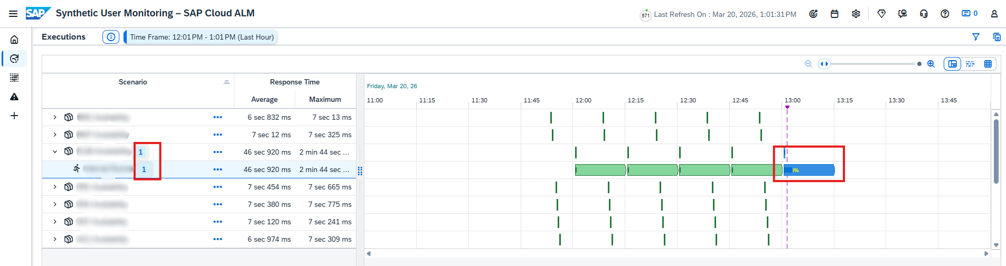
Task: Open Scenario column header menu icon
Action: pyautogui.click(x=227, y=82)
